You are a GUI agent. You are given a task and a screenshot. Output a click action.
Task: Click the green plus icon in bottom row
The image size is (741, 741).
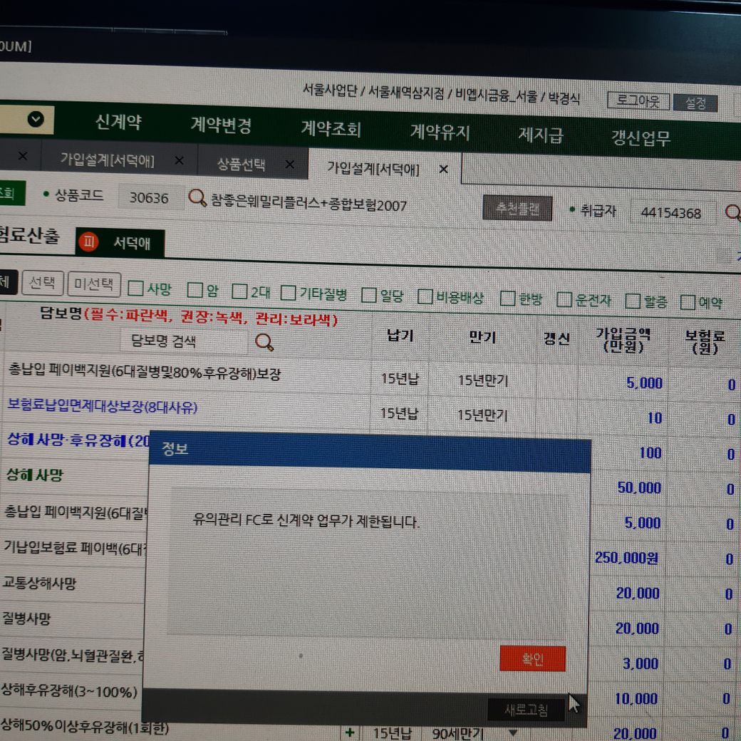[x=349, y=732]
